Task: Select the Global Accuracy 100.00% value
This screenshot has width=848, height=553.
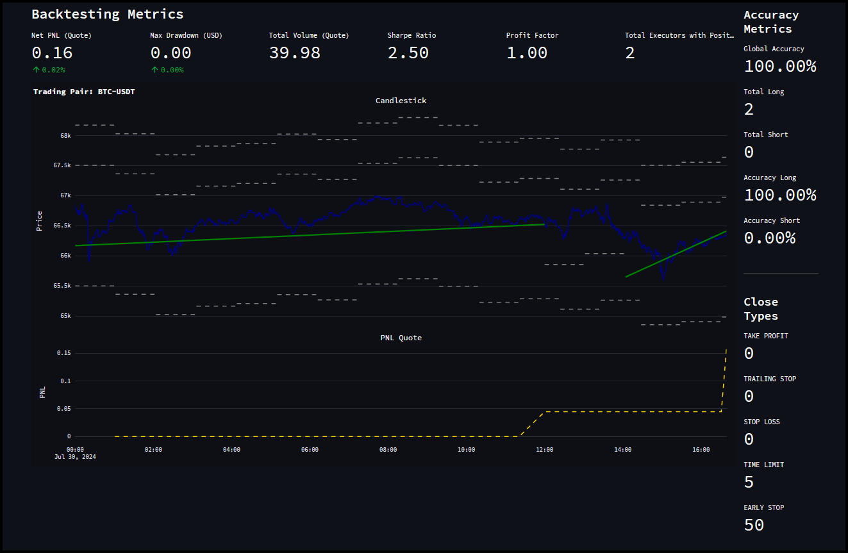Action: pyautogui.click(x=780, y=66)
